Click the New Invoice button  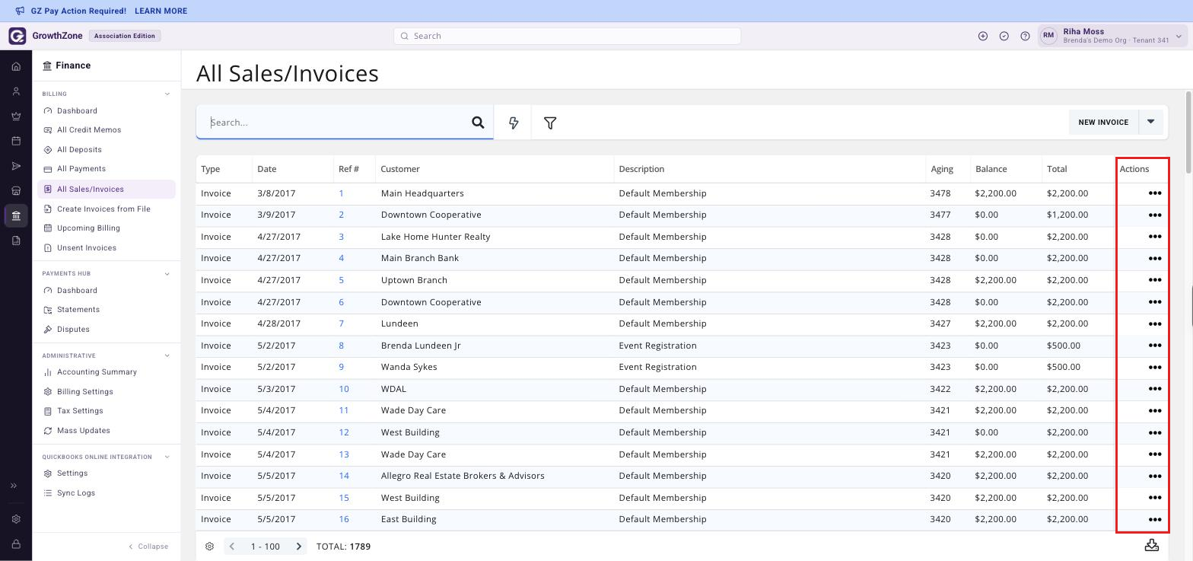pyautogui.click(x=1103, y=122)
